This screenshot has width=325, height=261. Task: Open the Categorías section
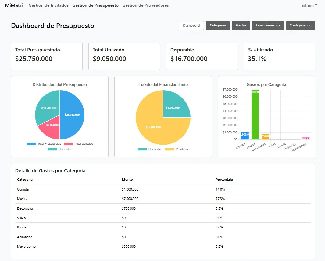coord(218,26)
